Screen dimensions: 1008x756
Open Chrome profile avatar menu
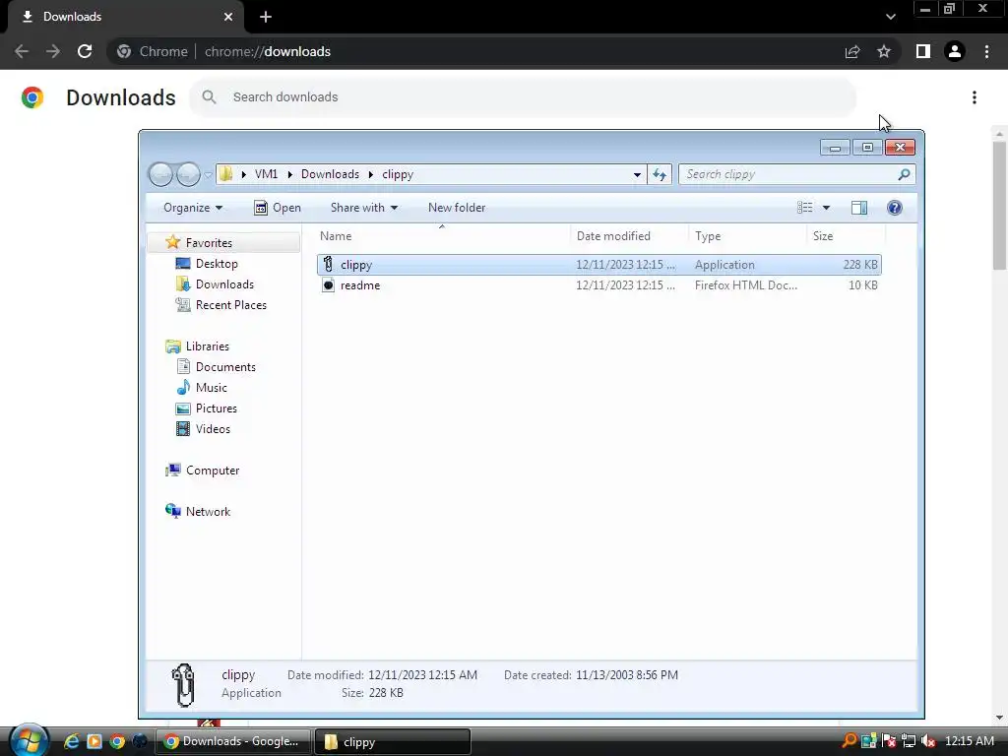pyautogui.click(x=955, y=51)
